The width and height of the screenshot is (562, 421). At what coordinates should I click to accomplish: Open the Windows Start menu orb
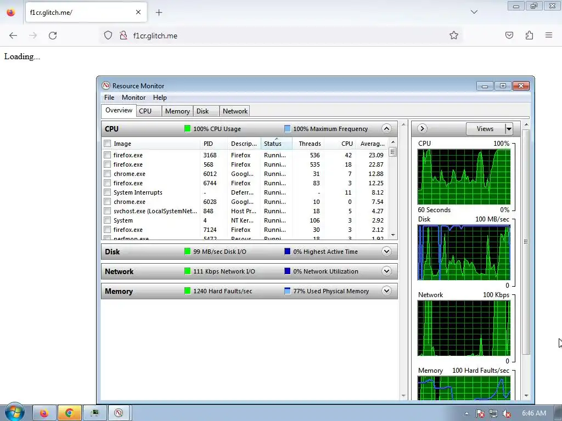tap(15, 412)
